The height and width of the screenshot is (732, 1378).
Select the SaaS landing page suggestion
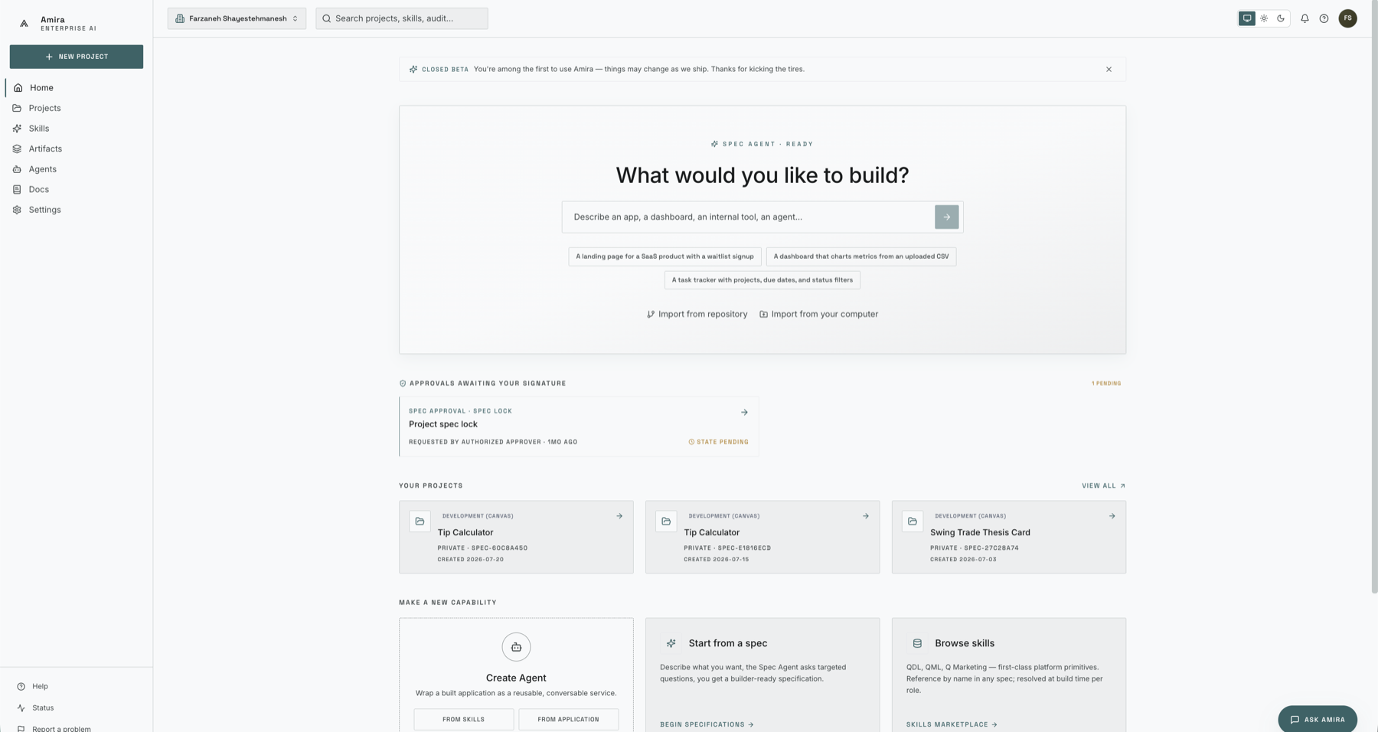coord(665,257)
